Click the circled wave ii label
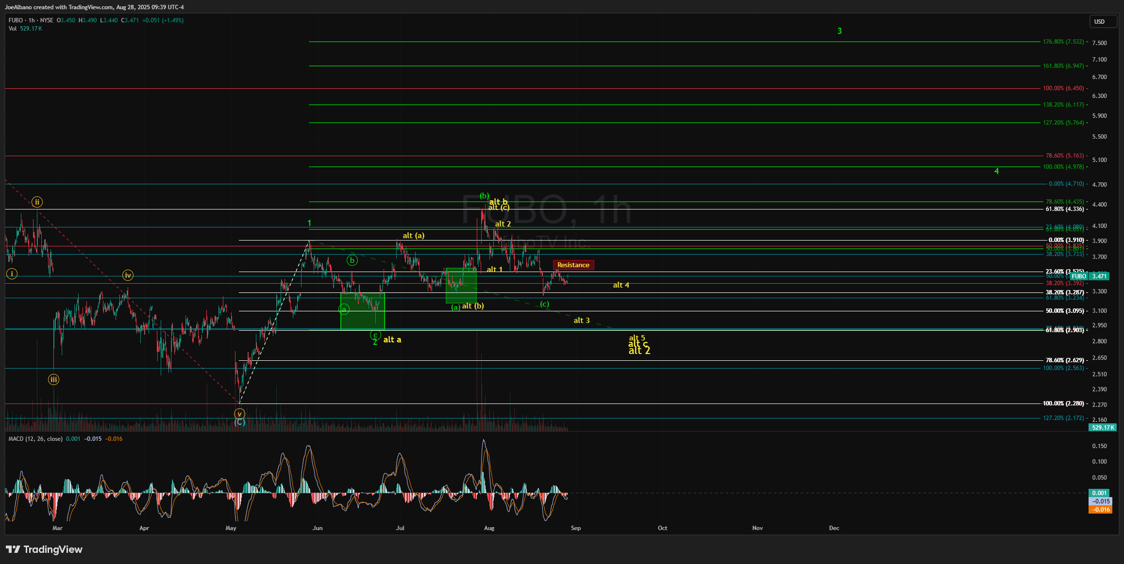The width and height of the screenshot is (1124, 564). pyautogui.click(x=37, y=202)
